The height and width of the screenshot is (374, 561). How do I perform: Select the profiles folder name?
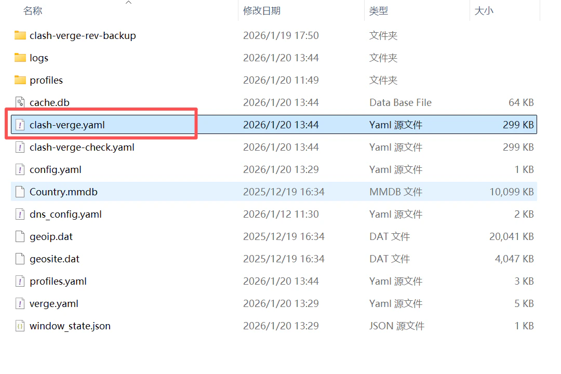[46, 80]
